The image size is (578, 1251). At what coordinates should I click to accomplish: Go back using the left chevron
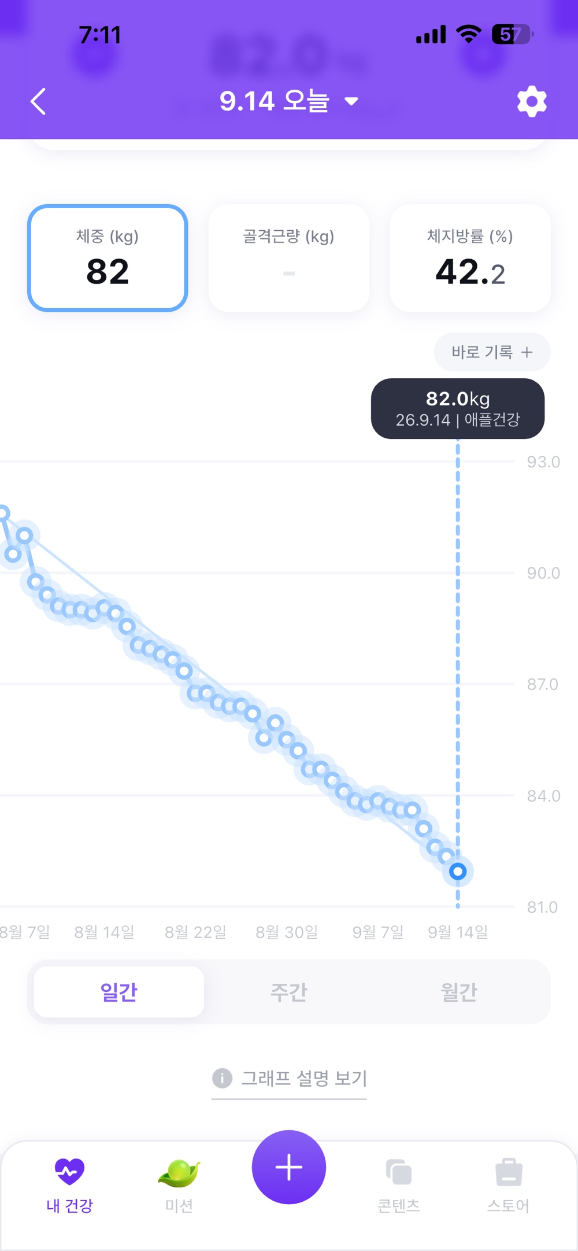coord(38,102)
